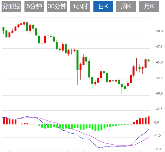165x152 pixels.
Task: Click the 140.0 price axis label
Action: (158, 93)
